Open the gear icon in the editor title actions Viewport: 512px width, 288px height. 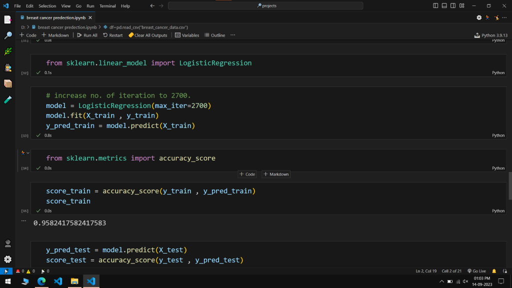[x=479, y=17]
